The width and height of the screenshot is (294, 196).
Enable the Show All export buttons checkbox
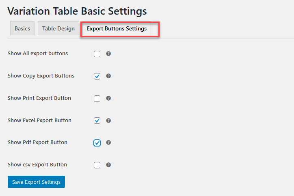click(97, 54)
